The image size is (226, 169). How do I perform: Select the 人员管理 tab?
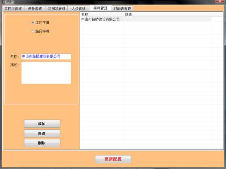coord(78,8)
